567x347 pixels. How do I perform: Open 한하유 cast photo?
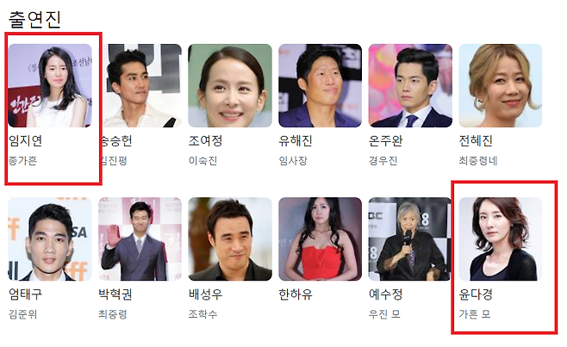point(320,239)
